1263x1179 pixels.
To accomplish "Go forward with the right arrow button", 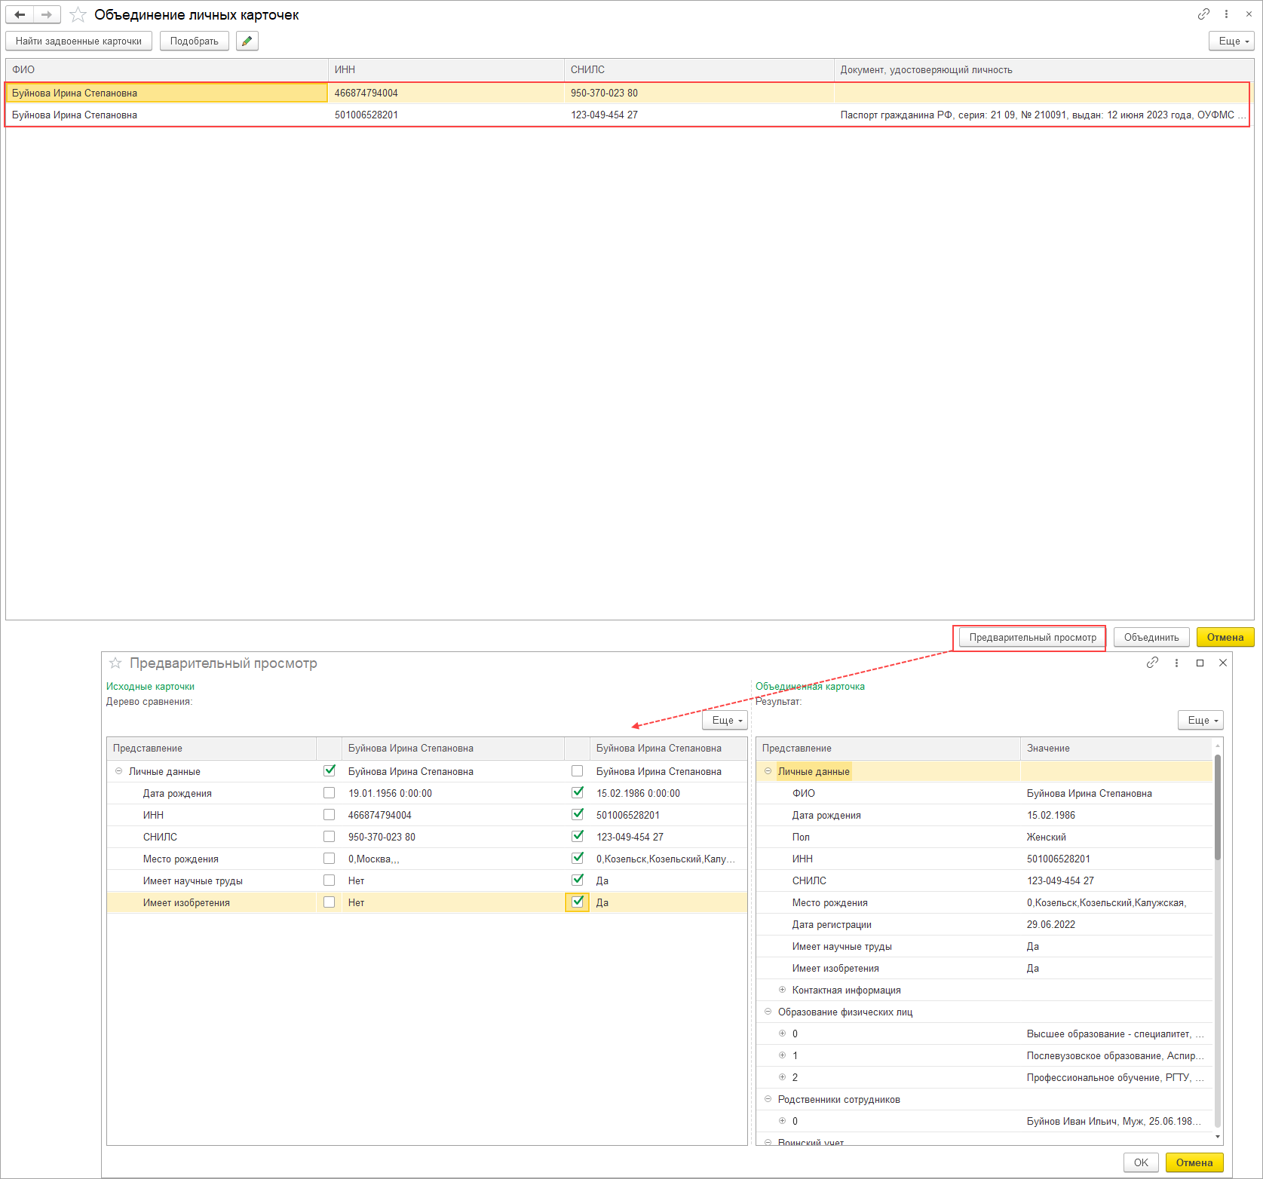I will [x=47, y=14].
